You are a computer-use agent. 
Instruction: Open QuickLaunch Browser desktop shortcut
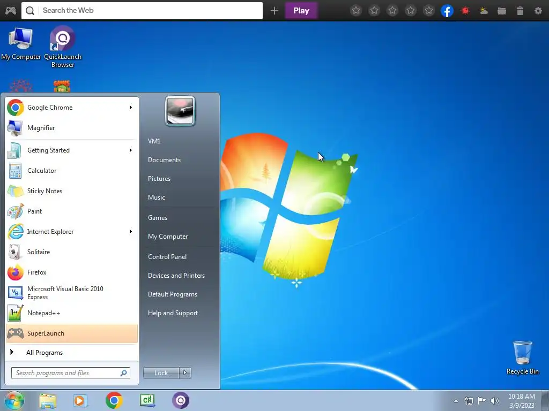[x=63, y=47]
